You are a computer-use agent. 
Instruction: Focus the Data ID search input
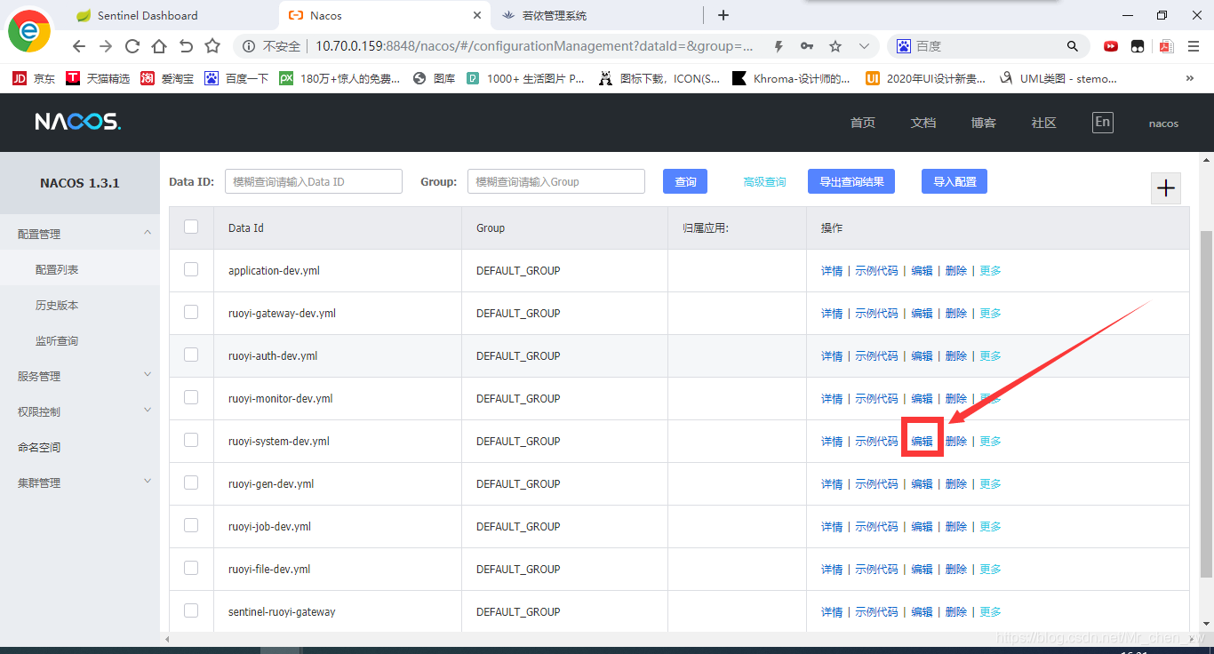pos(314,181)
